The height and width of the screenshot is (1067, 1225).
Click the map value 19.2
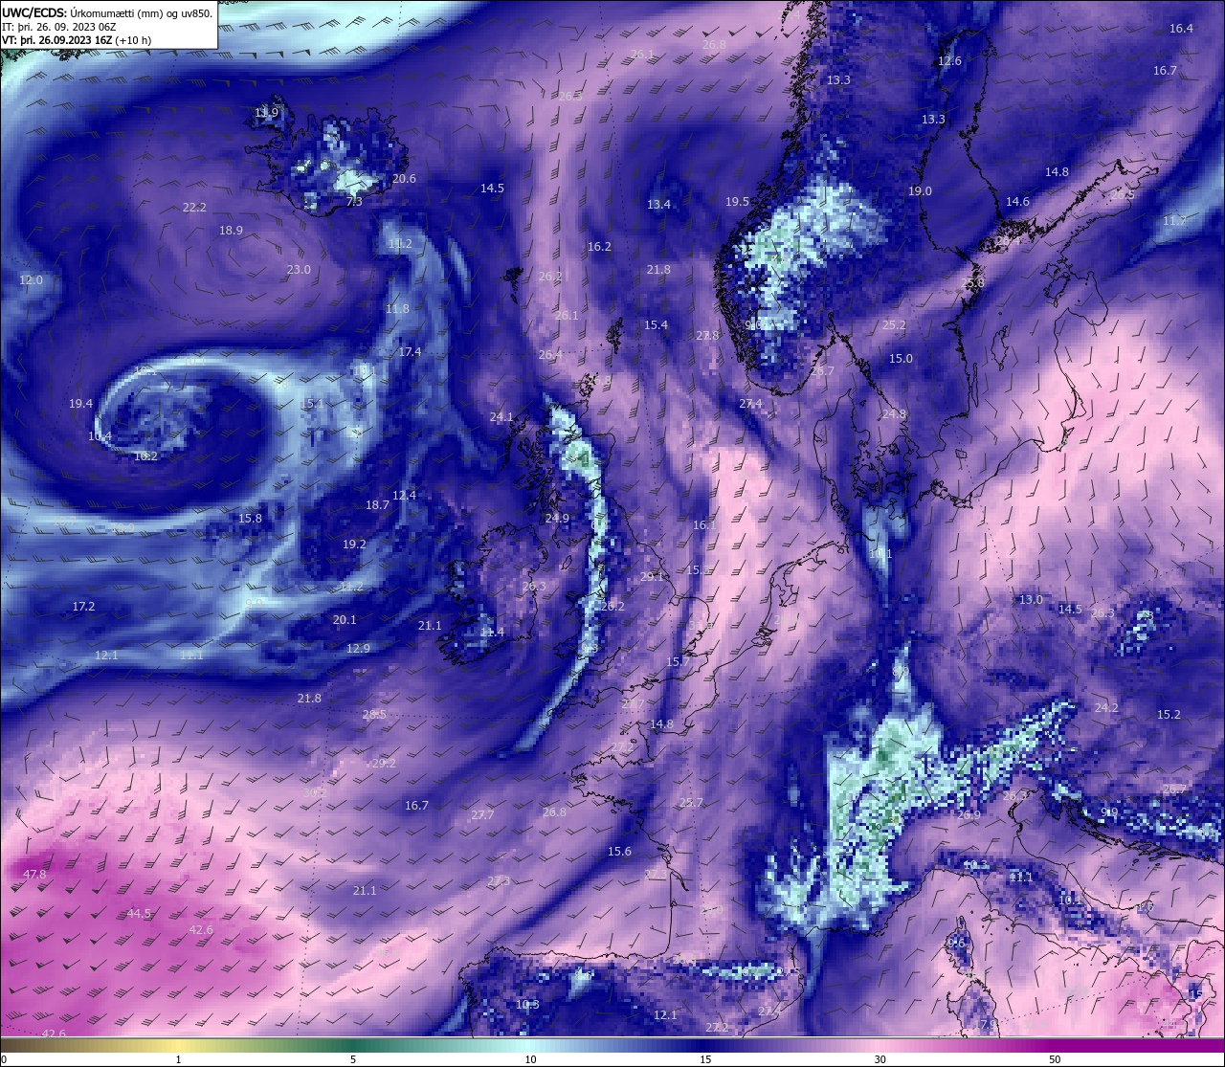[x=354, y=545]
